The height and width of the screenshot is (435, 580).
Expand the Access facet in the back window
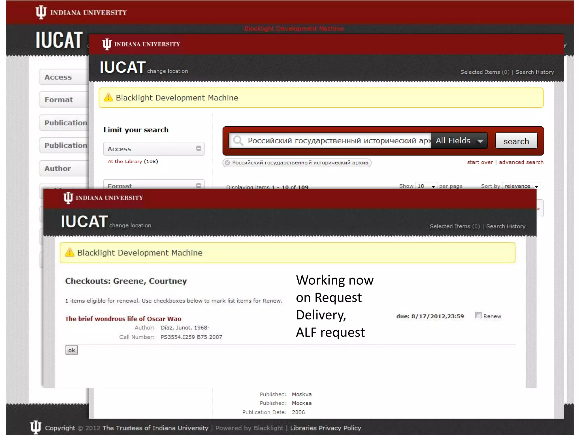(x=64, y=77)
